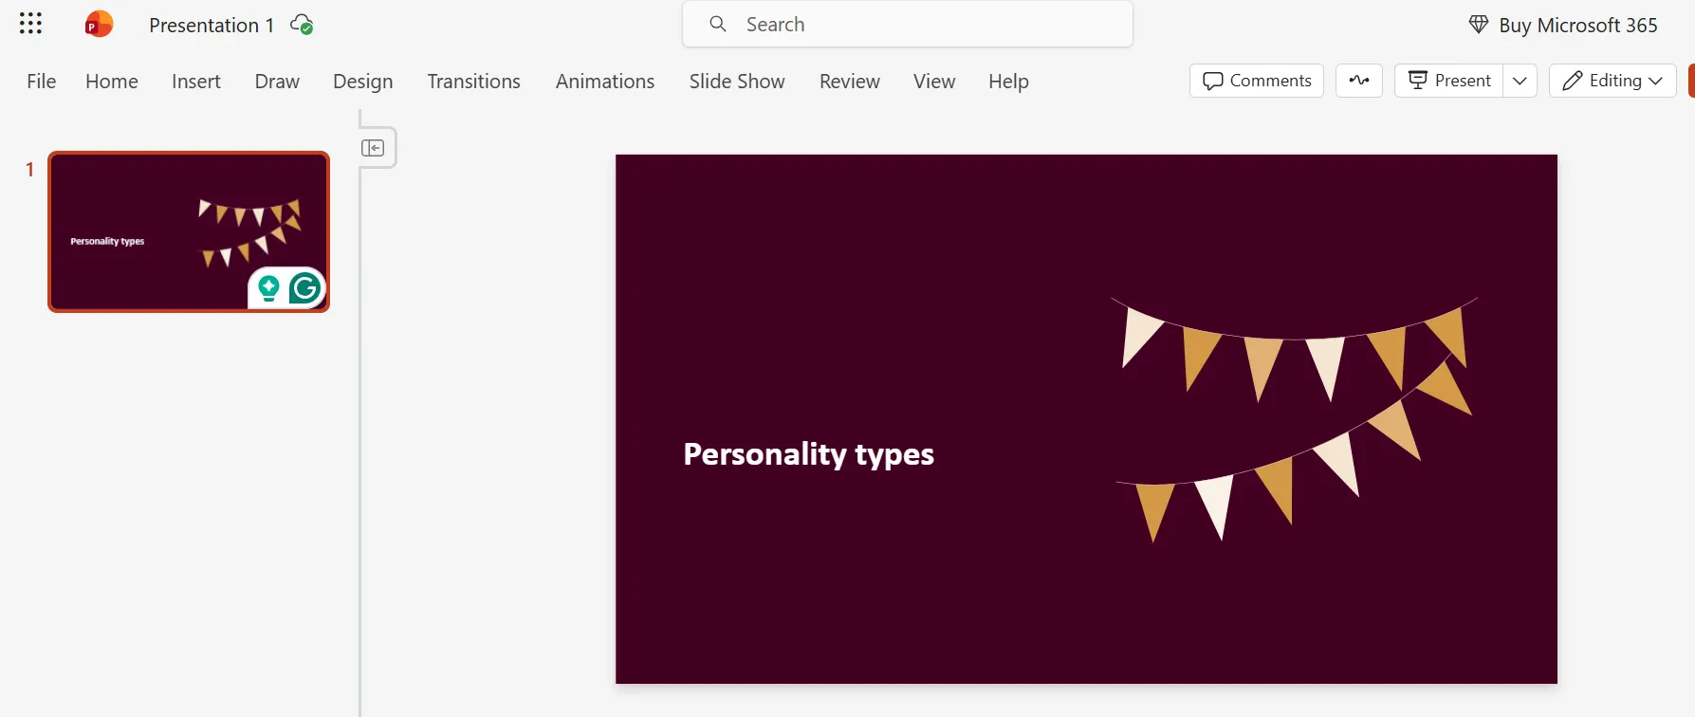Screen dimensions: 1695x717
Task: Open the Help tab
Action: [1008, 82]
